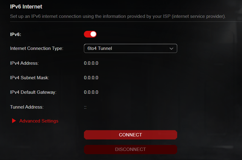
Task: Click the Internet Connection Type label
Action: (37, 48)
